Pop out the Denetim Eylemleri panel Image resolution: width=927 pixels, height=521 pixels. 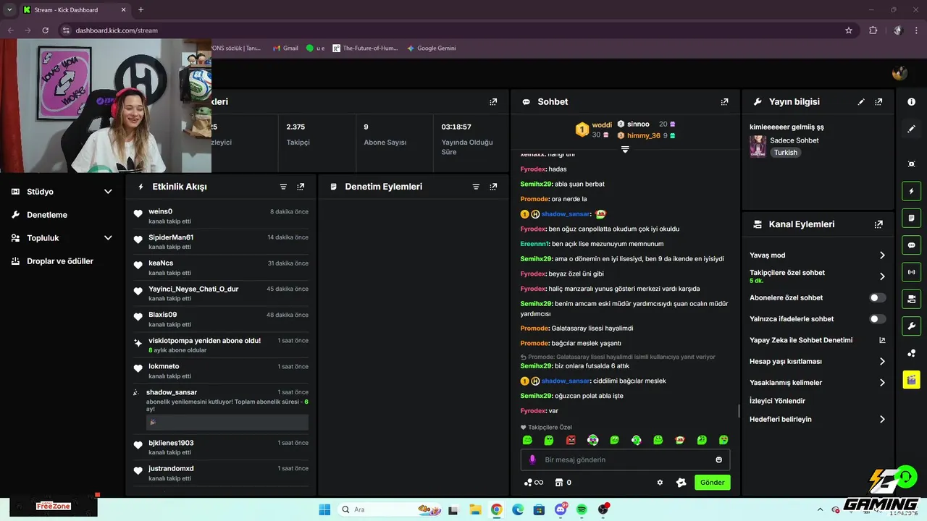coord(493,187)
